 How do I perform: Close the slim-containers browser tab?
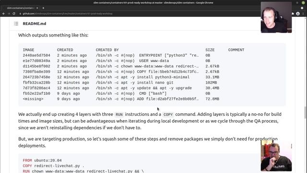click(37, 8)
